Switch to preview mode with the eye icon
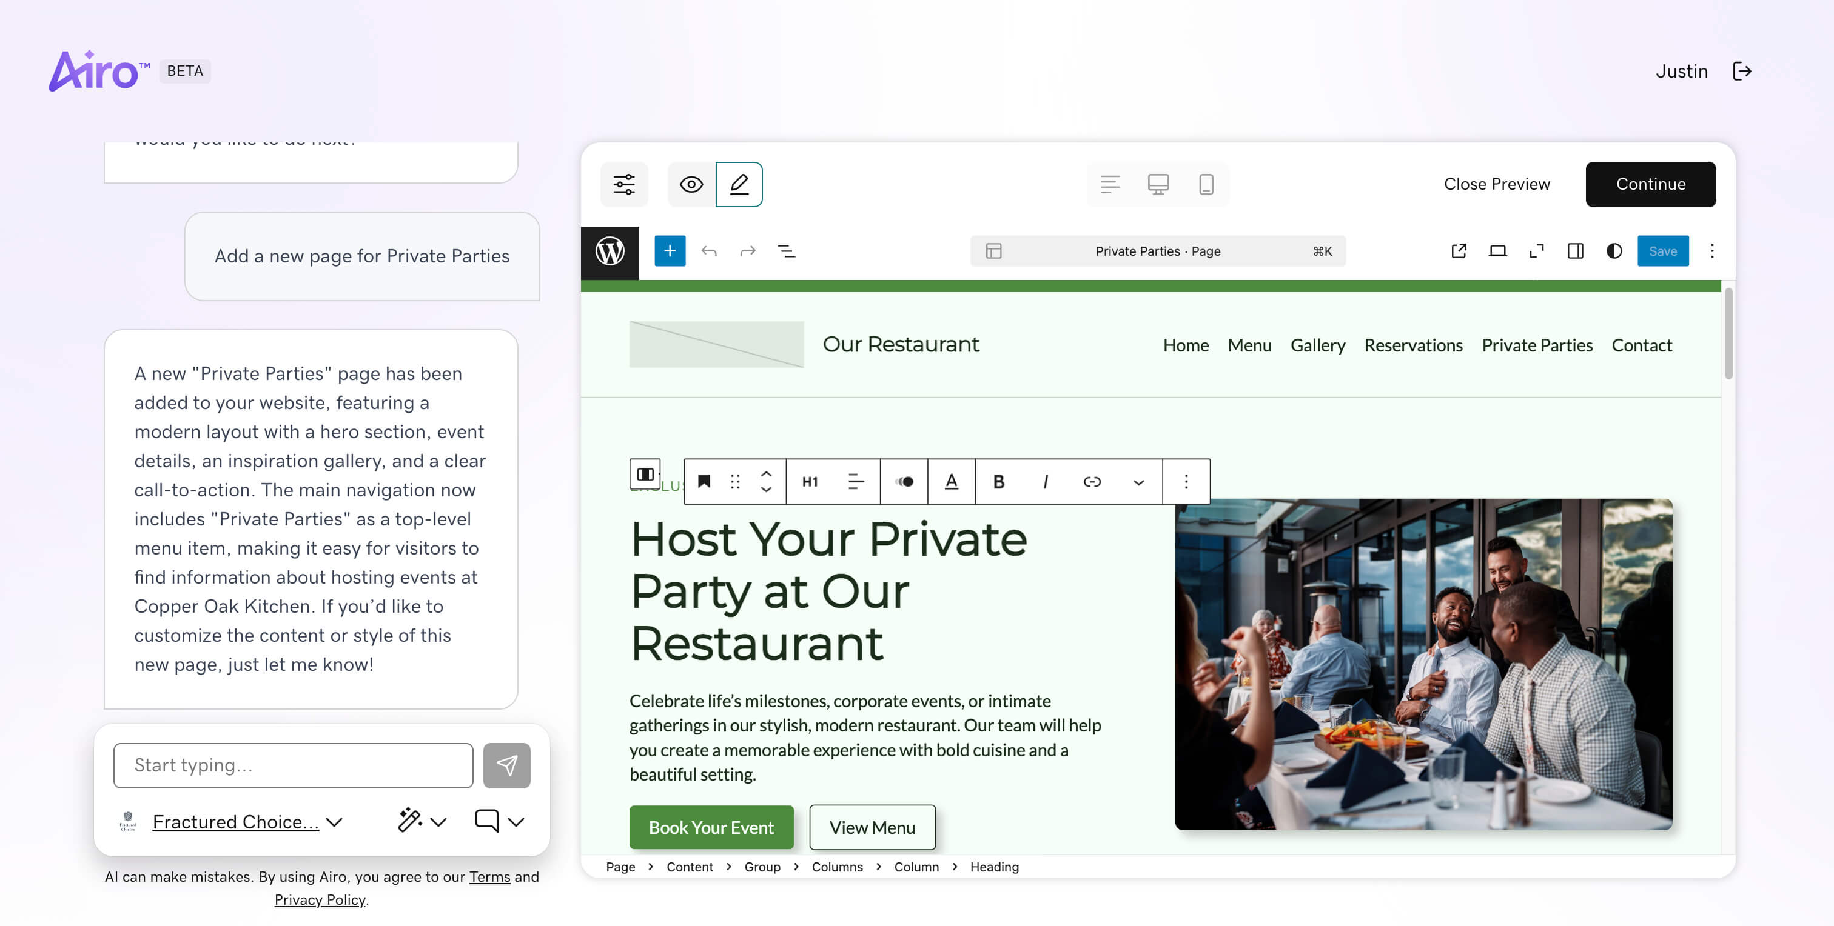This screenshot has height=926, width=1834. click(x=690, y=184)
